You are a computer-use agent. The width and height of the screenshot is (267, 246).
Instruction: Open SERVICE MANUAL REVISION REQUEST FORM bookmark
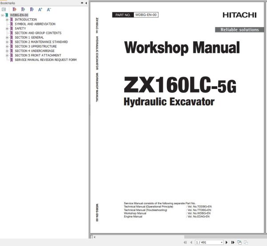[46, 60]
